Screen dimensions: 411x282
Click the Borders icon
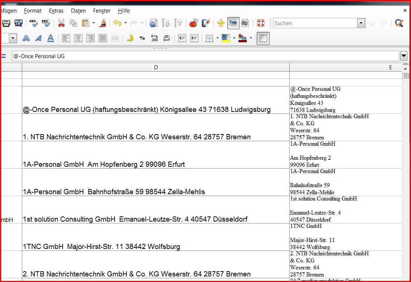pos(209,38)
